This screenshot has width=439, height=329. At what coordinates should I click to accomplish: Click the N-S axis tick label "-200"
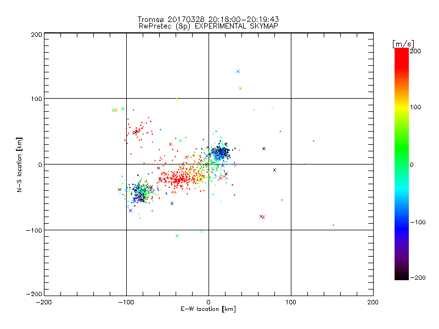34,294
